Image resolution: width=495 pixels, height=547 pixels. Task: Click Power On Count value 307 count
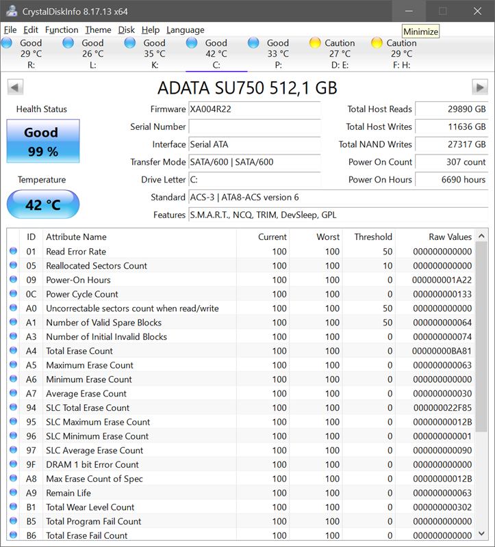coord(451,162)
